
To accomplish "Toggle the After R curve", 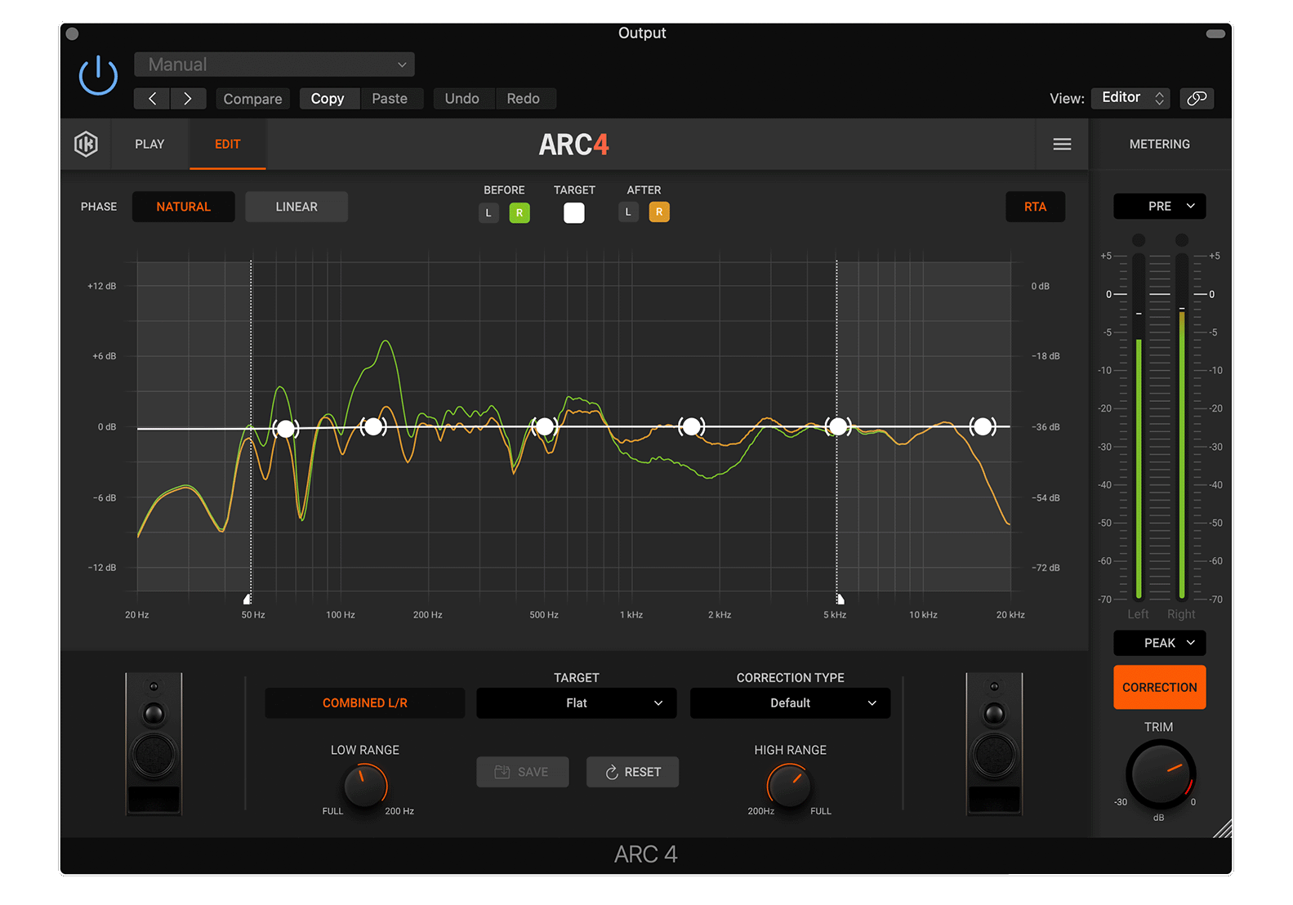I will click(659, 212).
